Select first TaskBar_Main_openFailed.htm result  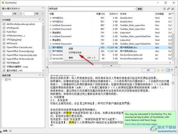pyautogui.click(x=111, y=36)
